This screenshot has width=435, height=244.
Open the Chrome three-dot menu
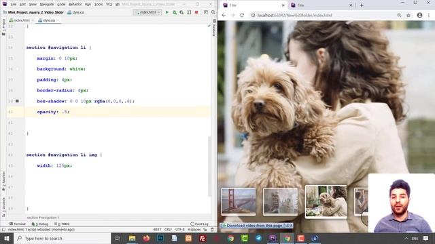click(x=429, y=15)
